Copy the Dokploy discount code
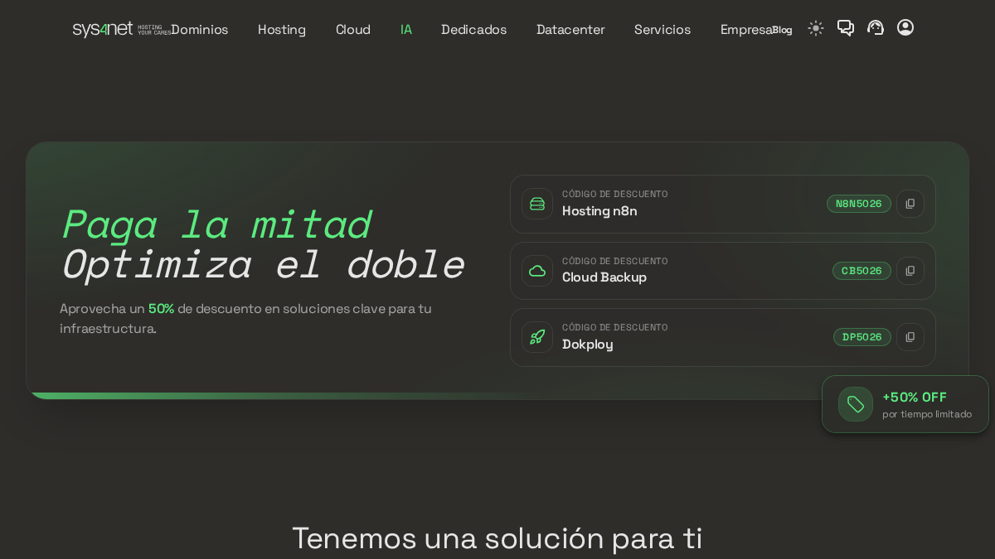Screen dimensions: 995x559 (910, 337)
